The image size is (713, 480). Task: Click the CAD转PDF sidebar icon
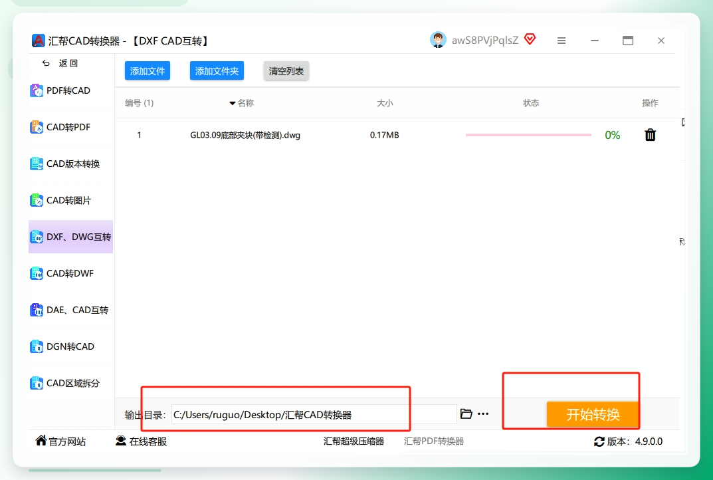coord(37,127)
